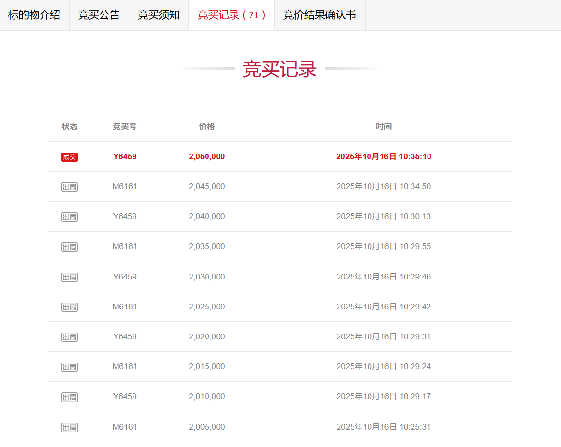Click the 竞买号 column header
Image resolution: width=561 pixels, height=447 pixels.
pyautogui.click(x=125, y=126)
